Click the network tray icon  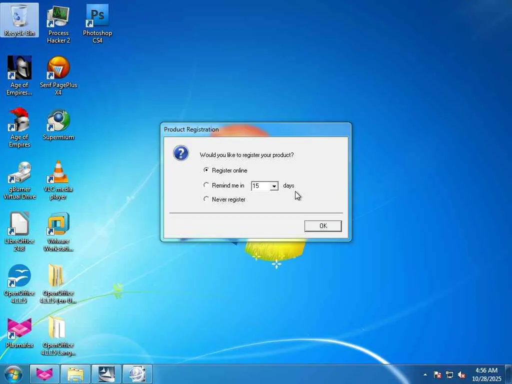449,374
